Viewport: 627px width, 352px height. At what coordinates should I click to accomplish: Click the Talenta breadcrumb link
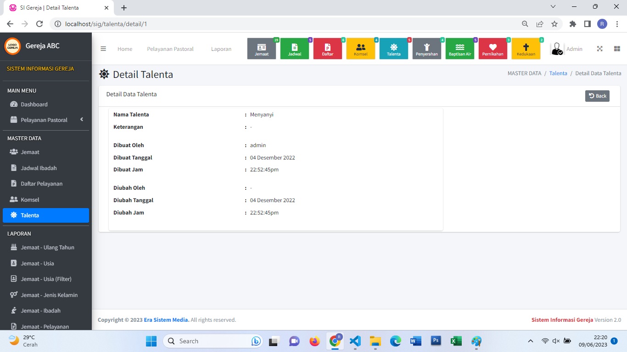pyautogui.click(x=558, y=73)
